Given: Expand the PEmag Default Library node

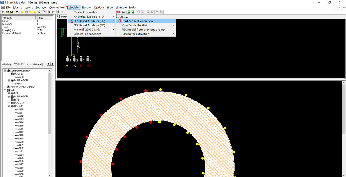Looking at the screenshot, I should (5, 87).
